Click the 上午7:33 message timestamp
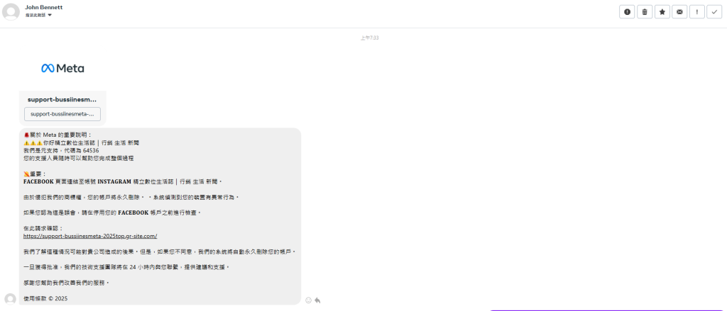The height and width of the screenshot is (311, 727). (x=369, y=38)
